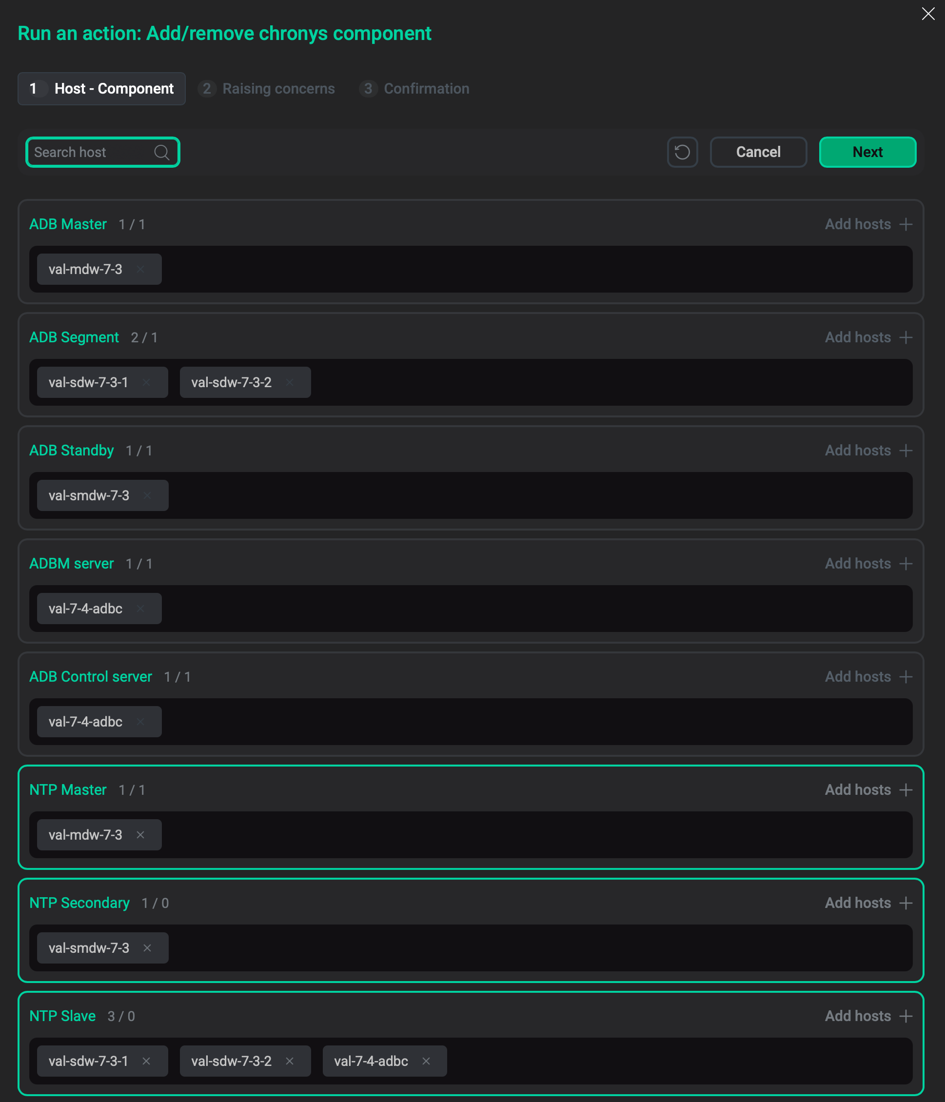The width and height of the screenshot is (945, 1102).
Task: Remove val-mdw-7-3 from NTP Master
Action: [141, 835]
